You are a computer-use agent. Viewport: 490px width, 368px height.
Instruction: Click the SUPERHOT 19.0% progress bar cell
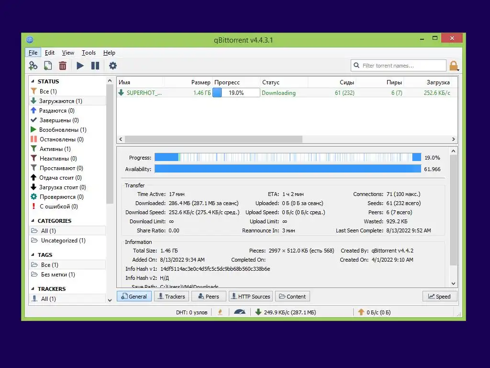[236, 92]
